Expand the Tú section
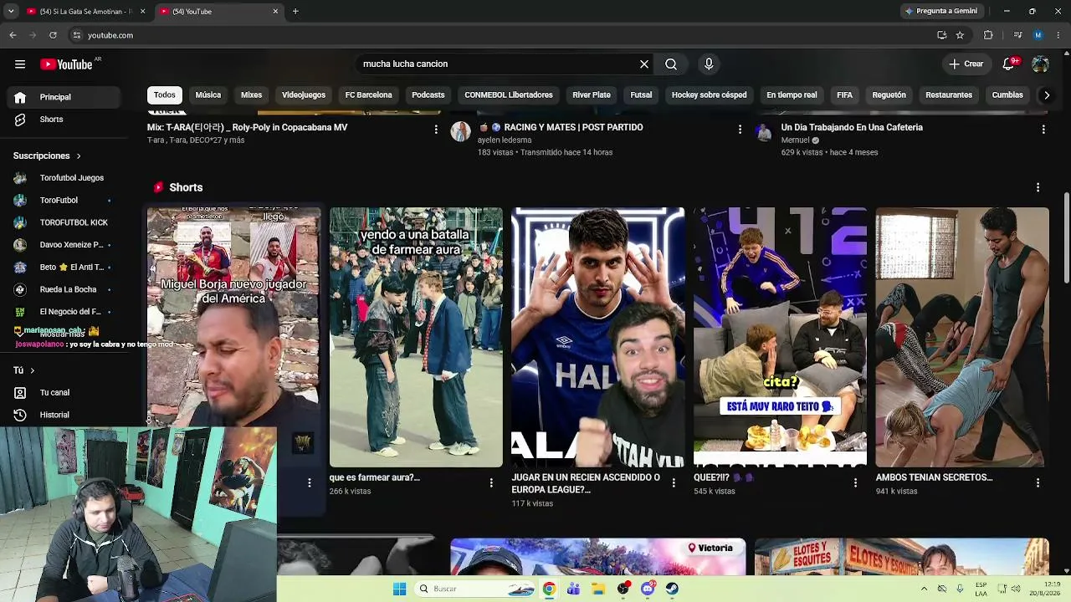Viewport: 1071px width, 602px height. [23, 370]
